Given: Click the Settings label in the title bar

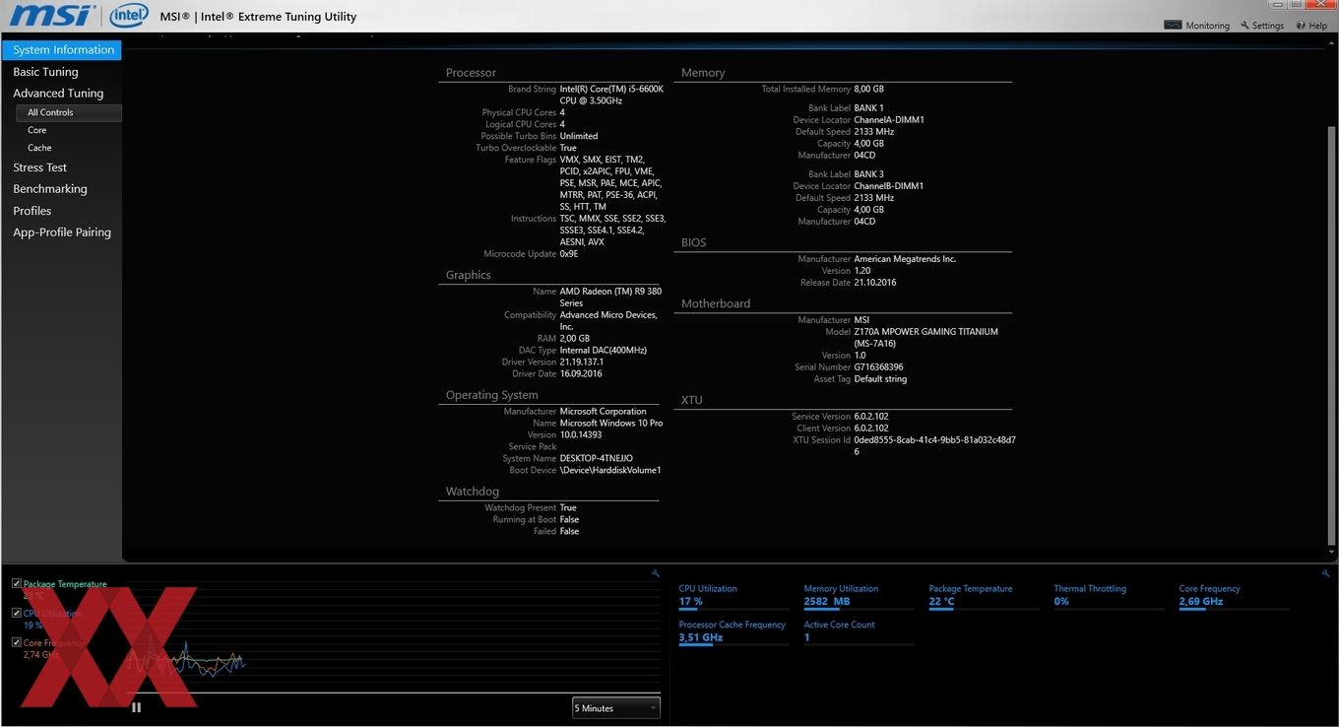Looking at the screenshot, I should pyautogui.click(x=1268, y=26).
